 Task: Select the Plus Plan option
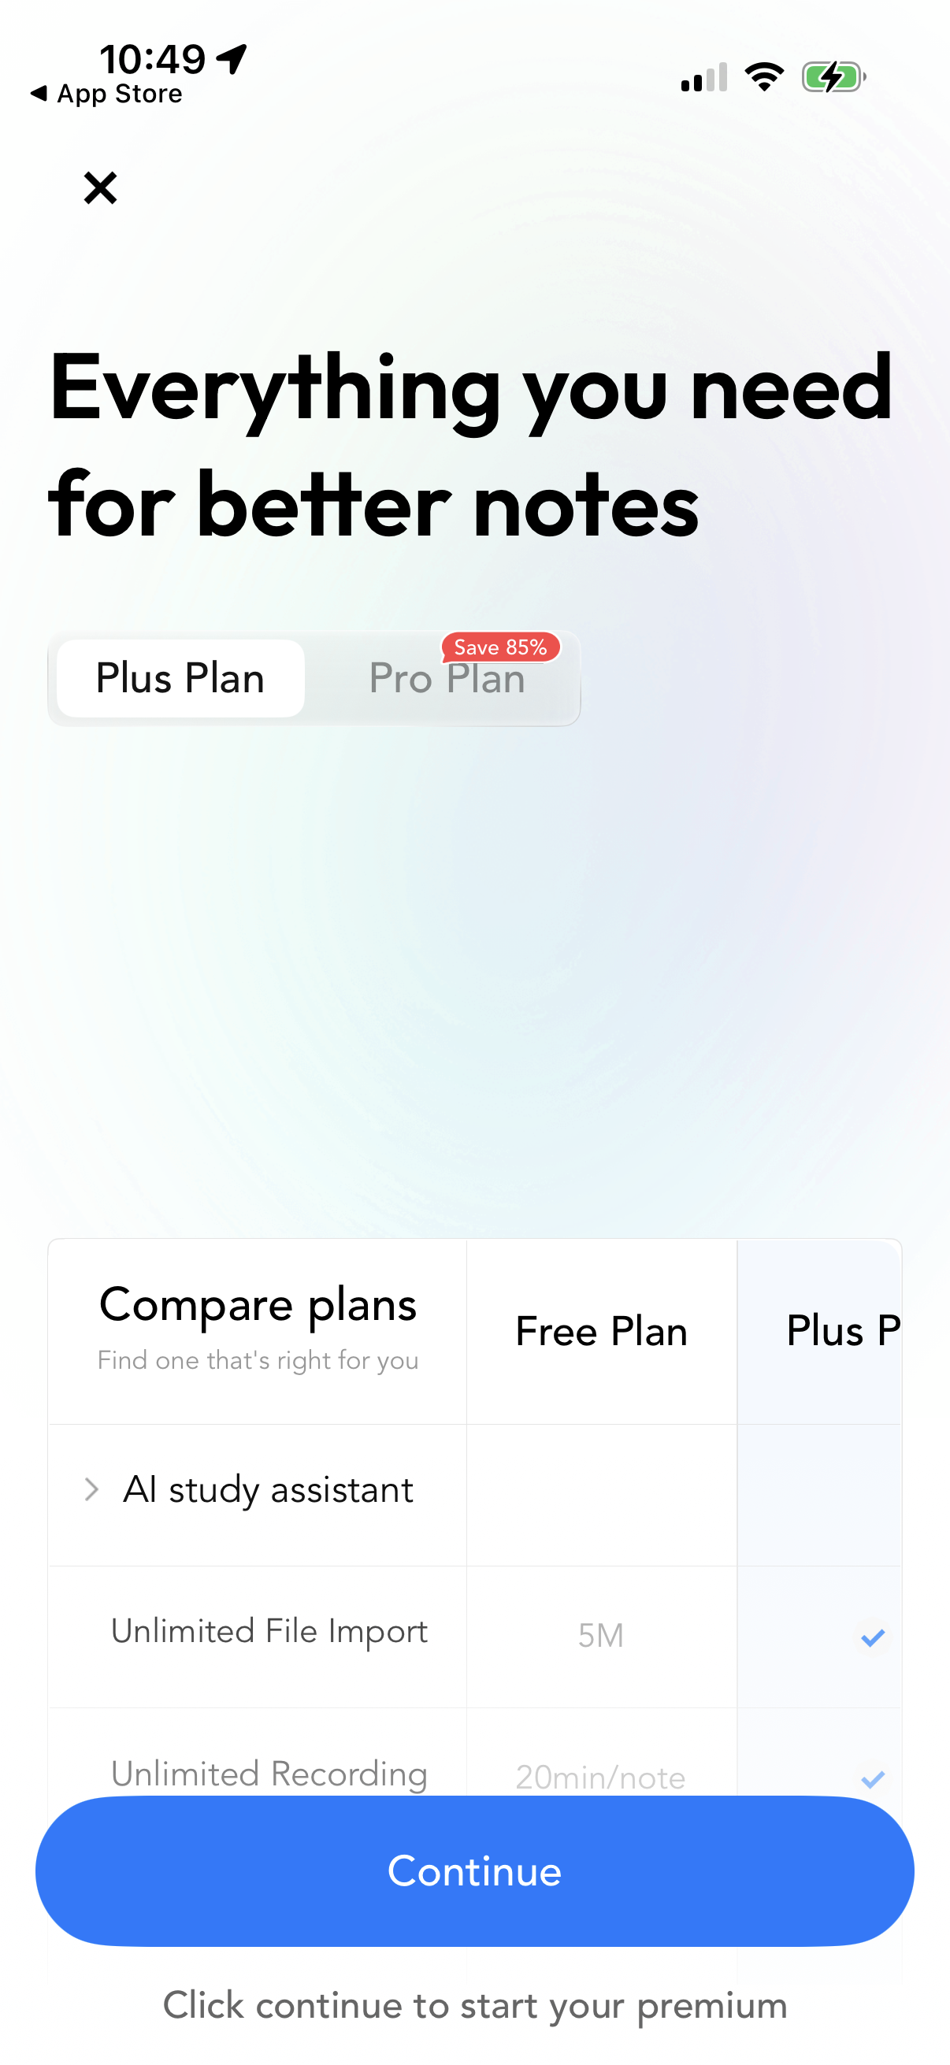point(180,677)
